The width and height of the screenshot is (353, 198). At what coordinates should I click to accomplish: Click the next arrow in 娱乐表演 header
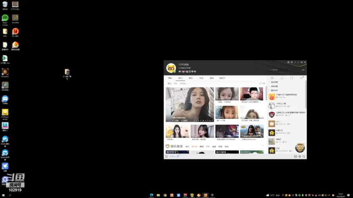263,146
